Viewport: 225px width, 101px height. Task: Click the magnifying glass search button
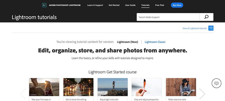pos(206,17)
